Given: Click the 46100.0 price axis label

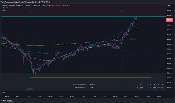Looking at the screenshot, I should (170, 54).
